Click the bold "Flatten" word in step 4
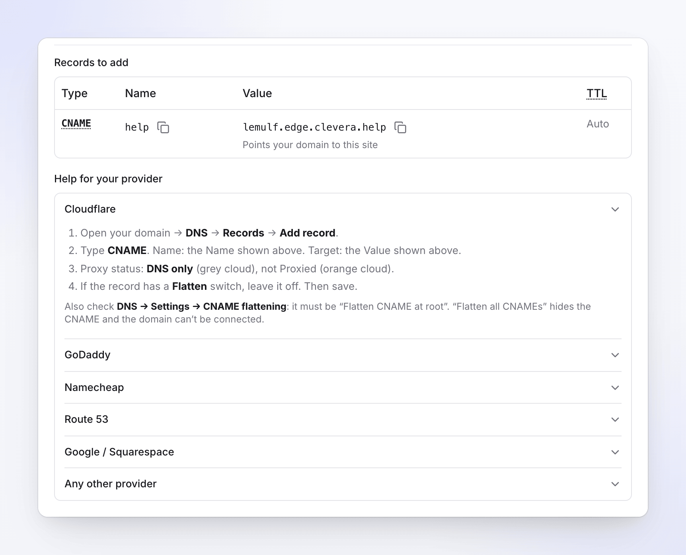 189,286
